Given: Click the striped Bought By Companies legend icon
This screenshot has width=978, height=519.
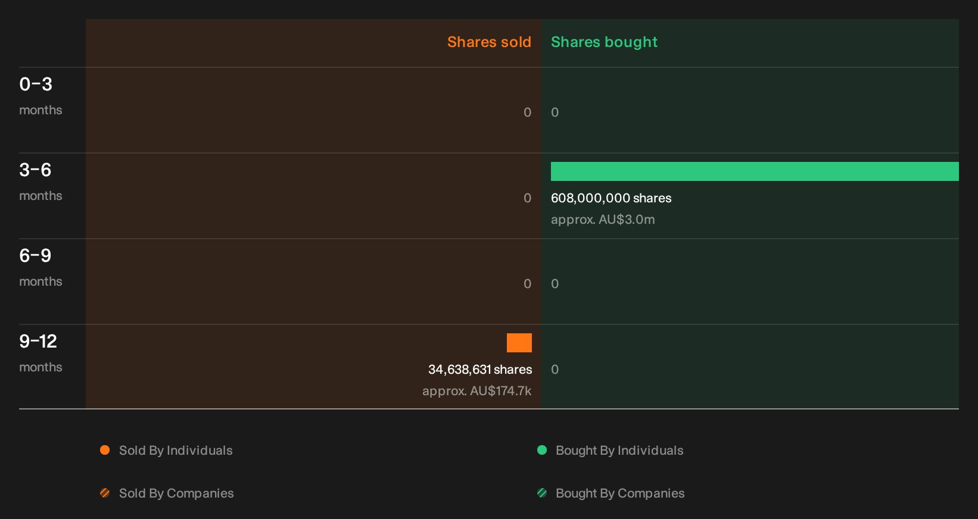Looking at the screenshot, I should (542, 493).
